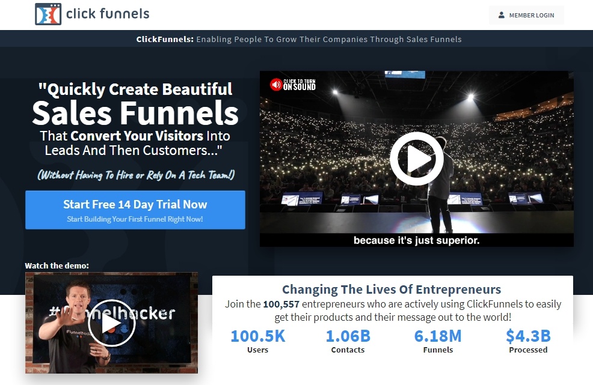Click the 1.06B Contacts statistic
Viewport: 593px width, 385px height.
(348, 341)
